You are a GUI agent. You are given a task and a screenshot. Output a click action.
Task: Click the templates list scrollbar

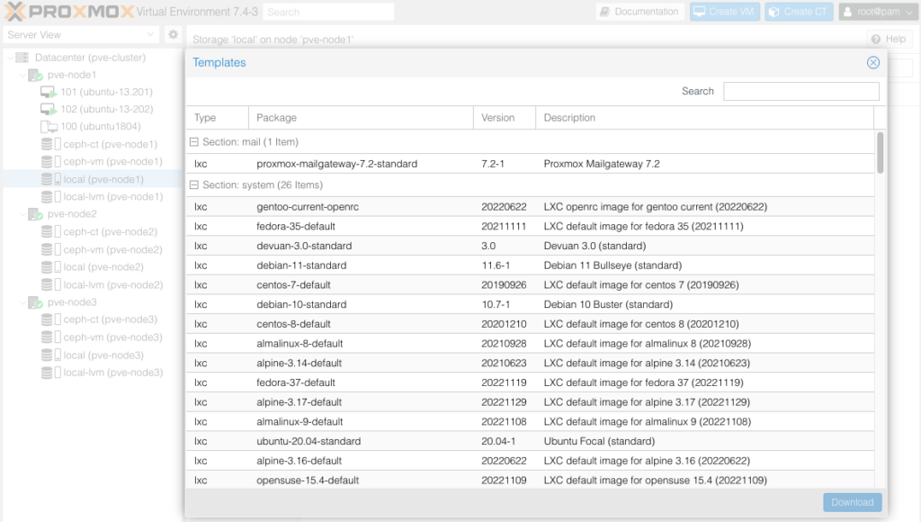click(x=880, y=153)
